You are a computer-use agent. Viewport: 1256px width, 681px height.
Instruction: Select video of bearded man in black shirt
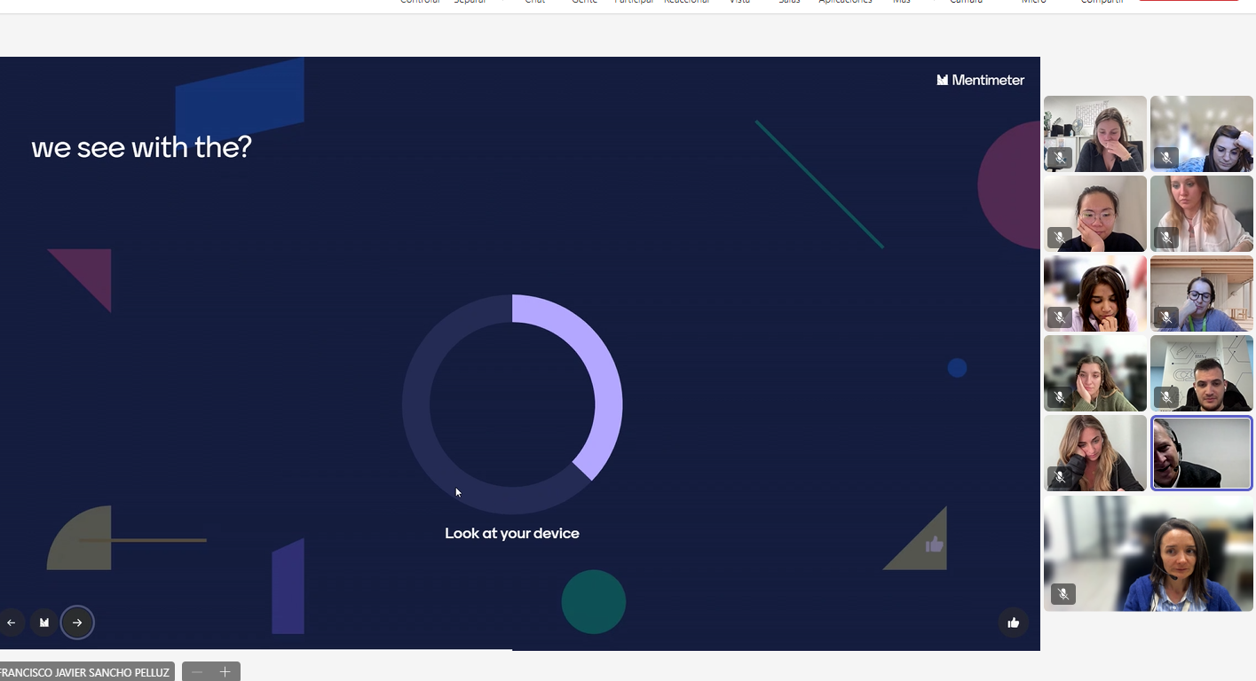pos(1201,373)
